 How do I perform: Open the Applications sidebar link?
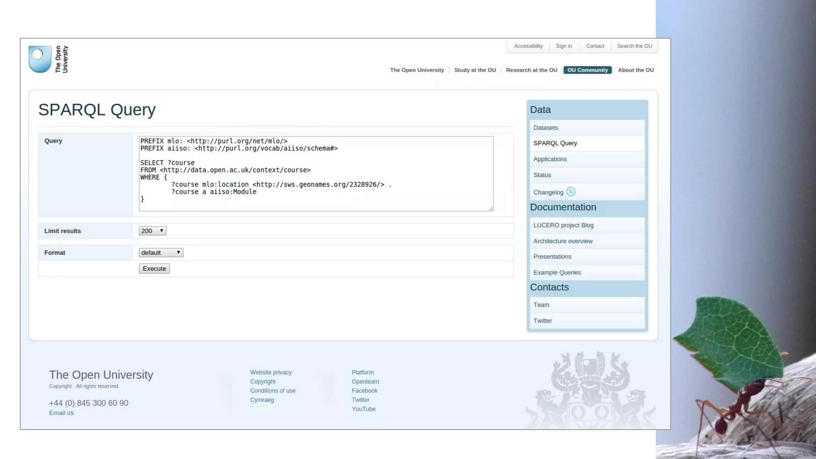coord(550,159)
